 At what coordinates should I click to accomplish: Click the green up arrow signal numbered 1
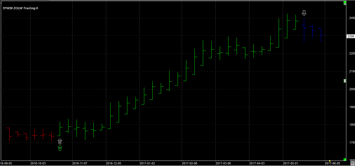click(x=60, y=148)
